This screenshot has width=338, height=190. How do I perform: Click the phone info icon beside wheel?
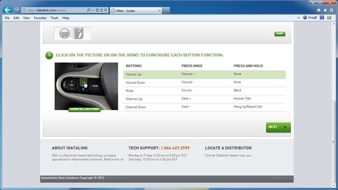coord(79,33)
